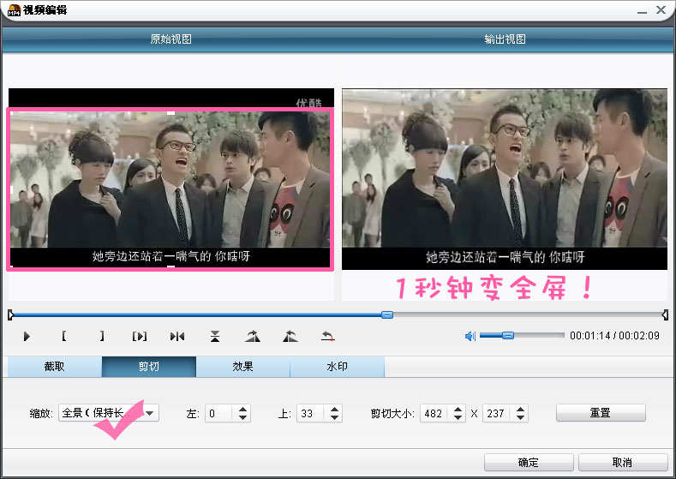Viewport: 676px width, 479px height.
Task: Click the app icon in title bar
Action: (15, 10)
